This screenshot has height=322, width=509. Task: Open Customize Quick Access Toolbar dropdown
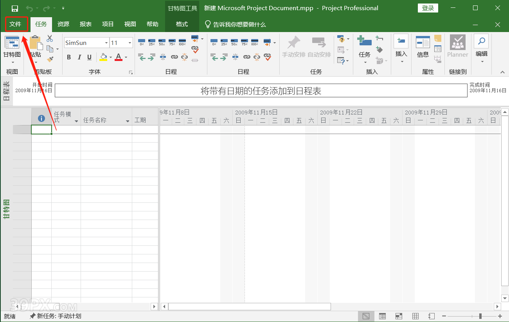[63, 8]
